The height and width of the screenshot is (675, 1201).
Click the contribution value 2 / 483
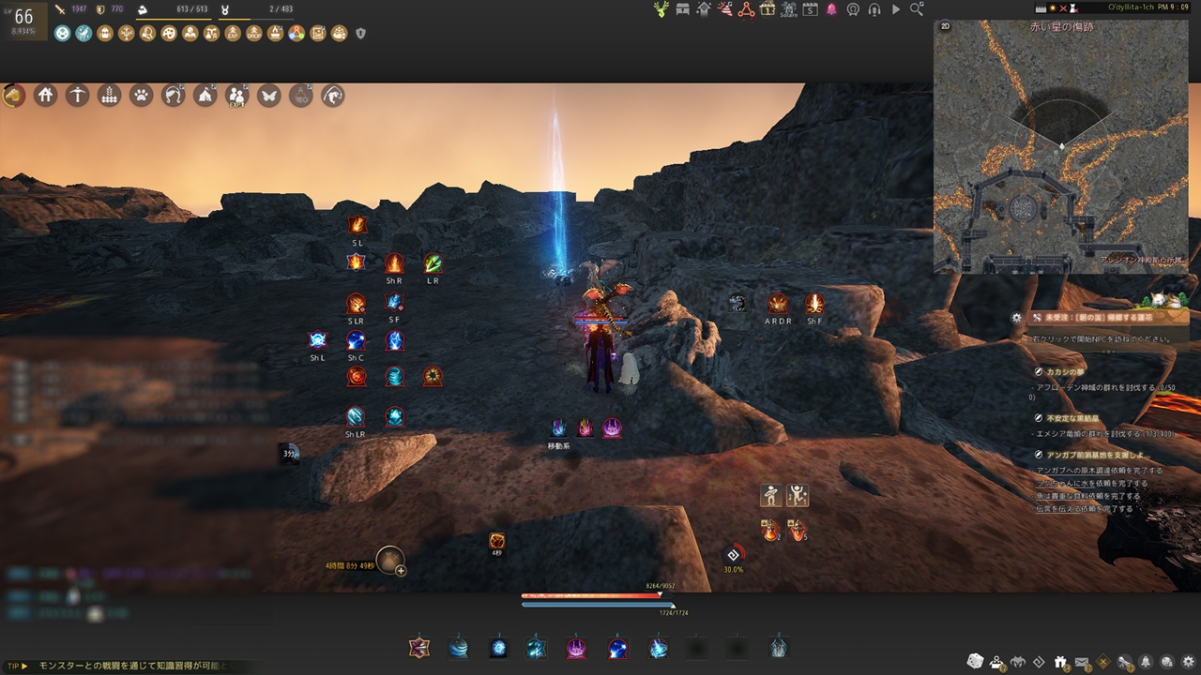[x=281, y=9]
